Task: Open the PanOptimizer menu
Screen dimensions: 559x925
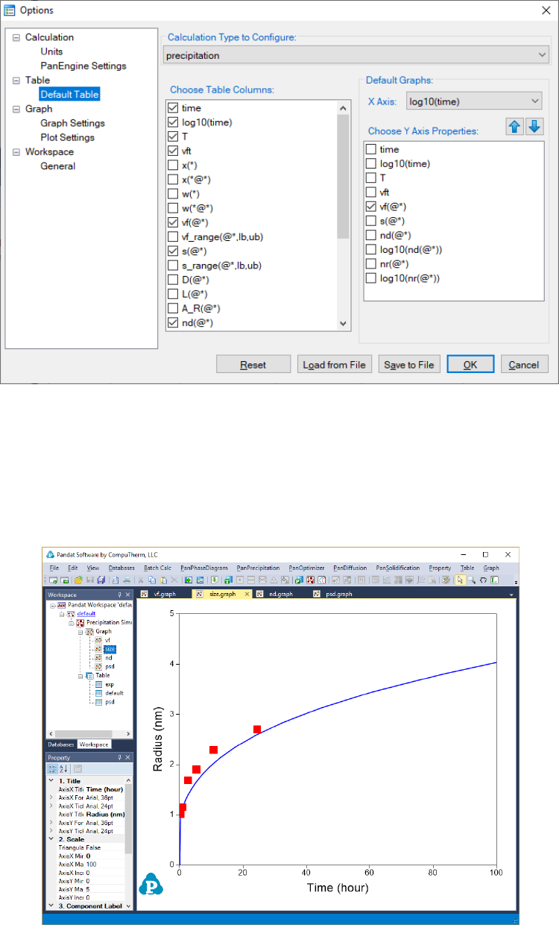Action: pos(306,568)
